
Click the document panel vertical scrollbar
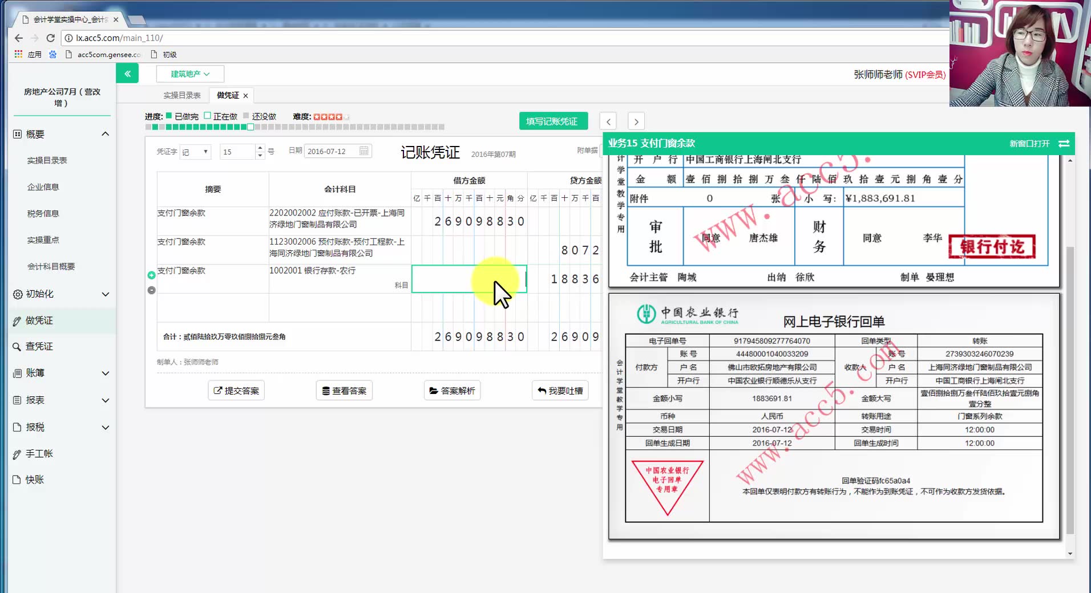click(x=1070, y=390)
